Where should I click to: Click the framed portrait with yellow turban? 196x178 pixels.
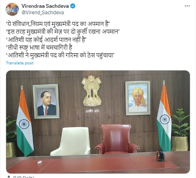138,98
